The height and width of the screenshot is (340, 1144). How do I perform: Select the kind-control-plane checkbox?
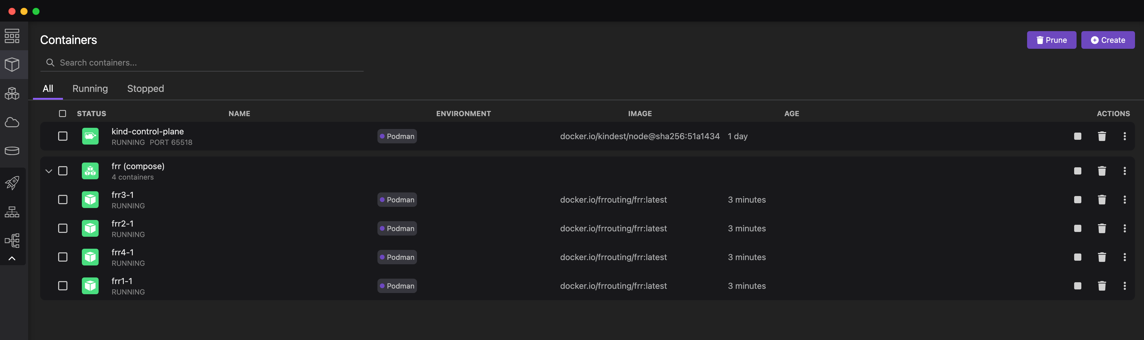[63, 136]
